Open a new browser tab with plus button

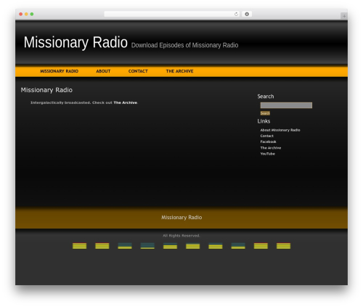coord(344,16)
